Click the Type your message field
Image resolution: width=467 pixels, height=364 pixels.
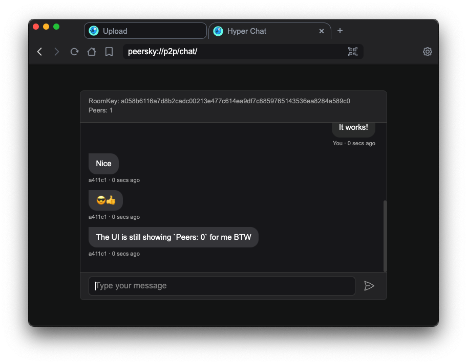click(x=222, y=286)
